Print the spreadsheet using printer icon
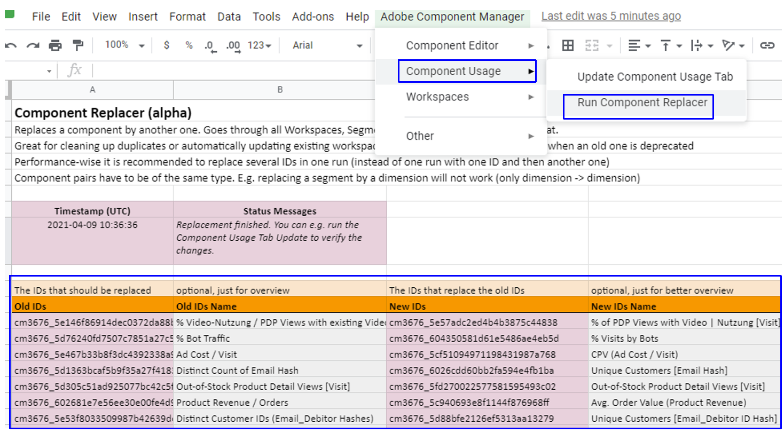 point(55,46)
